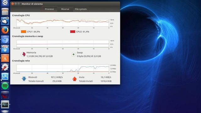201x113 pixels.
Task: Click the network history graph
Action: click(x=63, y=68)
